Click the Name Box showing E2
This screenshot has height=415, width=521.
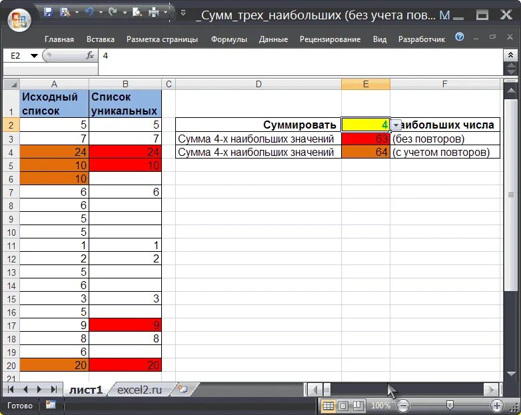pos(16,55)
